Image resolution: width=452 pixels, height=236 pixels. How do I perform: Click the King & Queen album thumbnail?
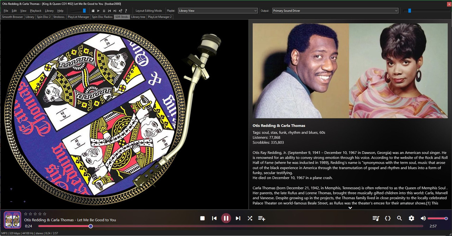pos(12,220)
